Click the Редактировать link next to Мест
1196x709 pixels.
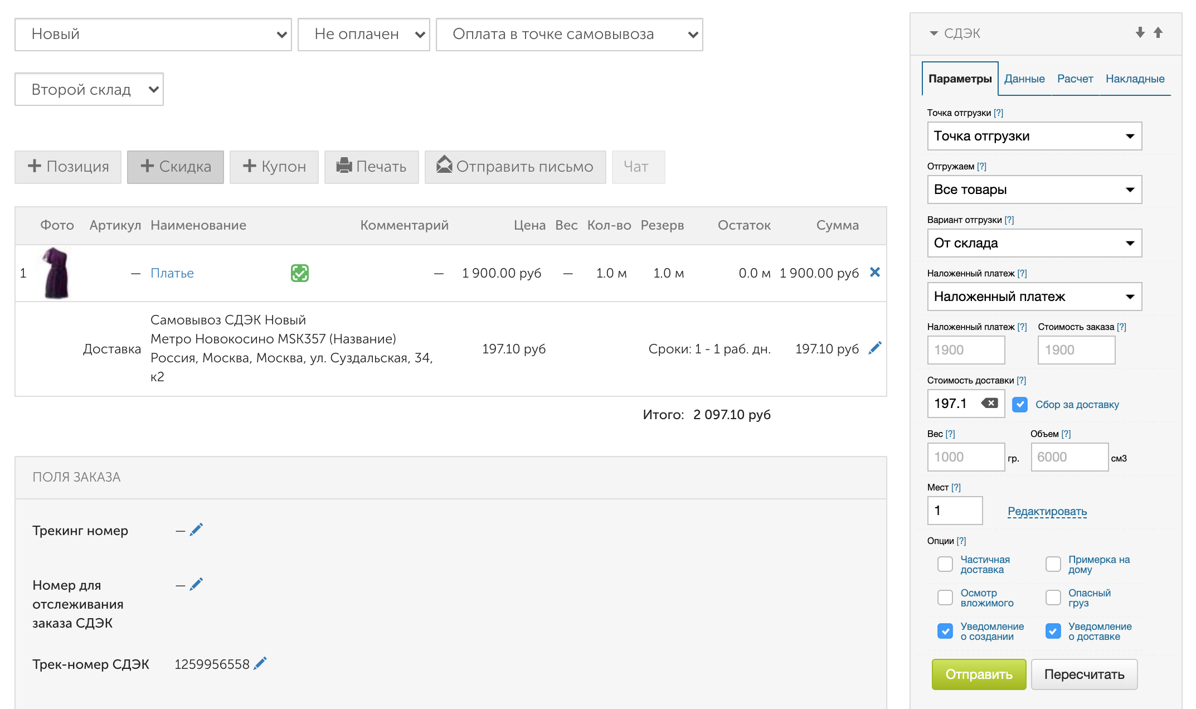[1047, 511]
